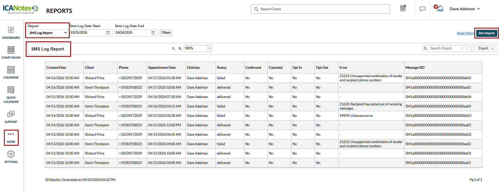
Task: Open the messages speech bubble icon
Action: click(x=423, y=9)
